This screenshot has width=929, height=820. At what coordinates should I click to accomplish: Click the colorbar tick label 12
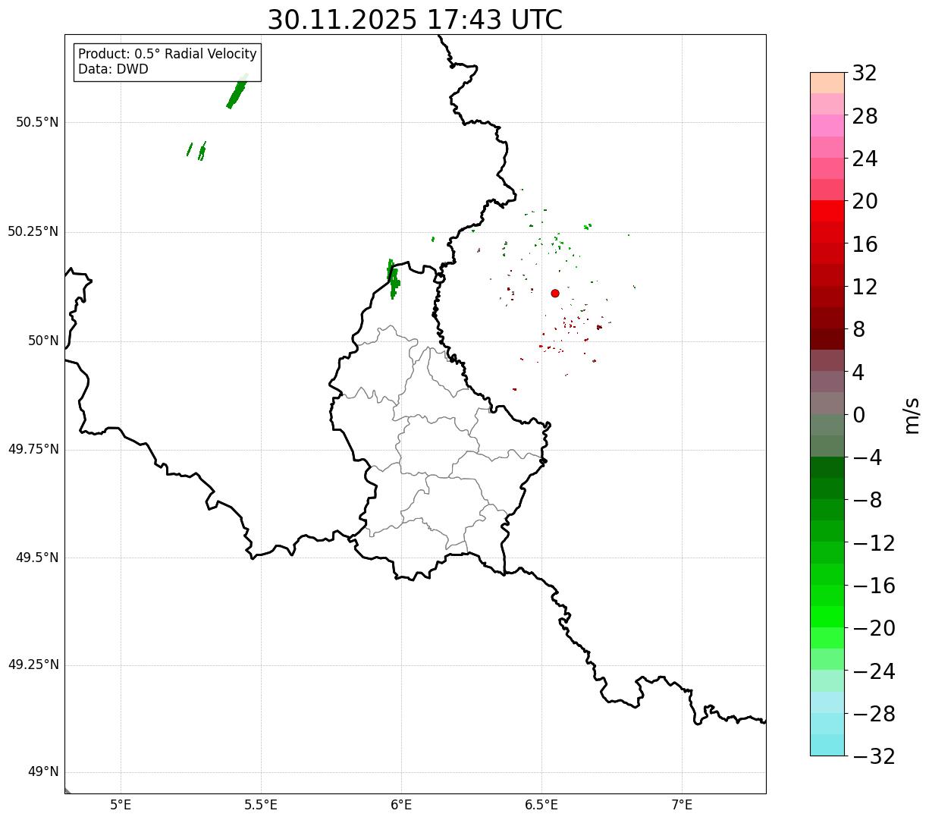865,287
